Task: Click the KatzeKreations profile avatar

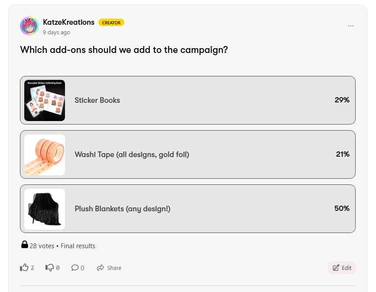Action: [x=29, y=26]
